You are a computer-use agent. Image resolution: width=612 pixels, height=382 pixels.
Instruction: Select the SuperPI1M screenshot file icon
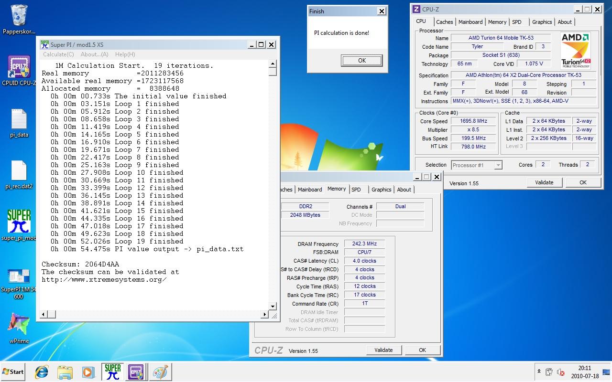pos(19,284)
